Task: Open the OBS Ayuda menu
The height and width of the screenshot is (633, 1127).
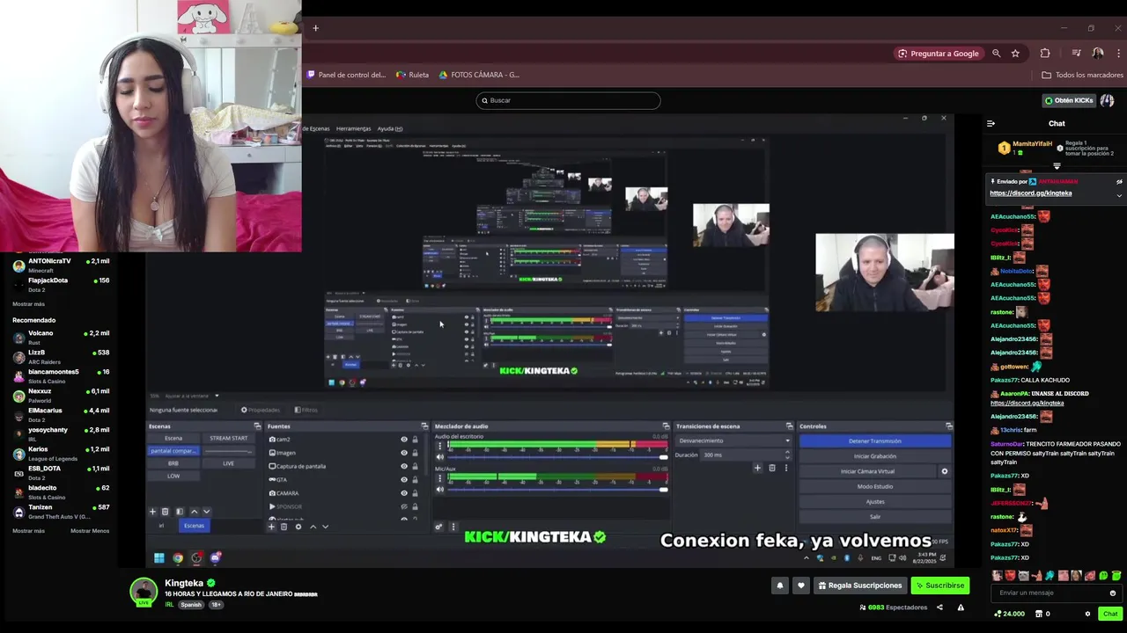Action: pyautogui.click(x=390, y=128)
